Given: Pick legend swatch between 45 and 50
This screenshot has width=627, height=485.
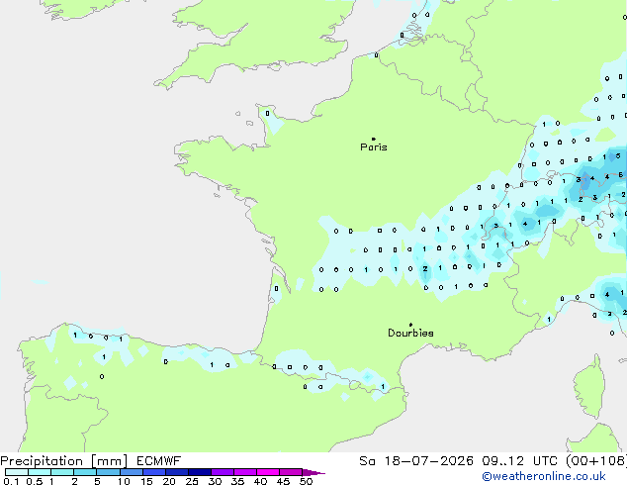Looking at the screenshot, I should pyautogui.click(x=291, y=472).
